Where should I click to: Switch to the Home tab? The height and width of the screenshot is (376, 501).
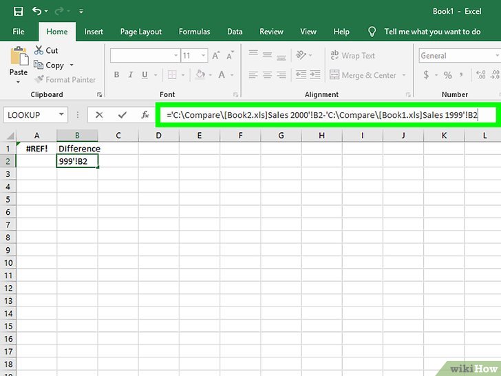point(57,32)
